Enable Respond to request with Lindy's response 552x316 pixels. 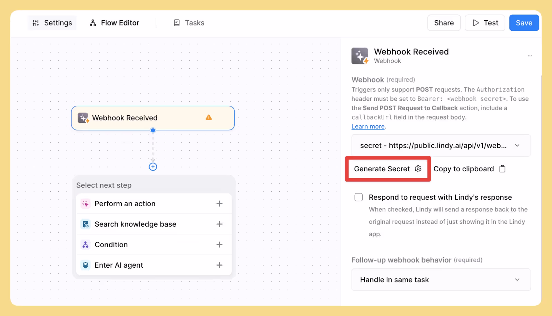359,197
